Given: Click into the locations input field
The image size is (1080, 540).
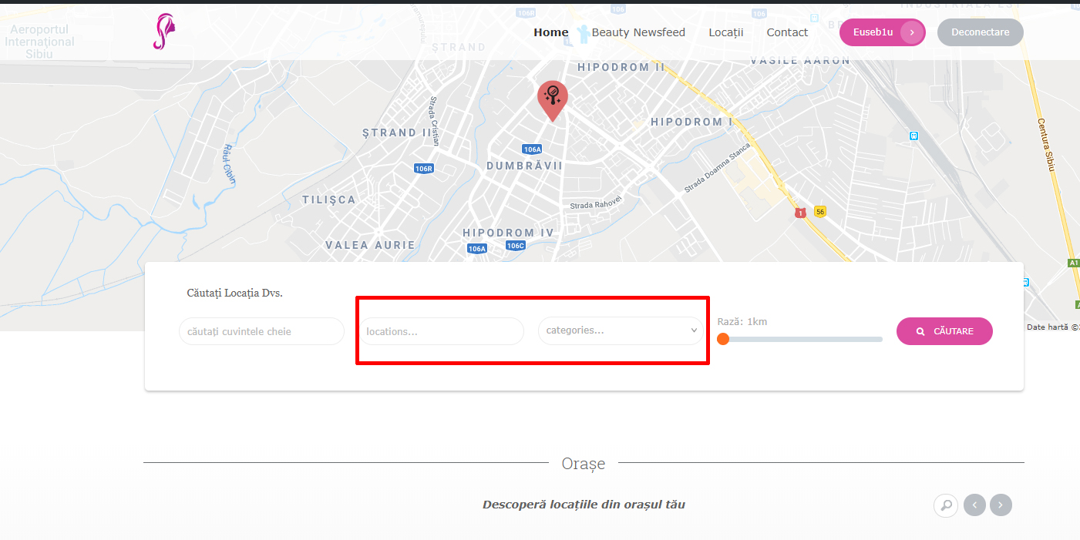Looking at the screenshot, I should coord(442,331).
